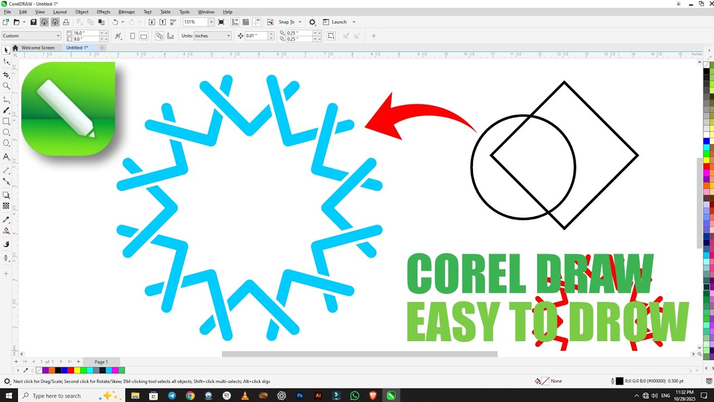714x402 pixels.
Task: Activate the Zoom magnifier tool
Action: [x=6, y=86]
